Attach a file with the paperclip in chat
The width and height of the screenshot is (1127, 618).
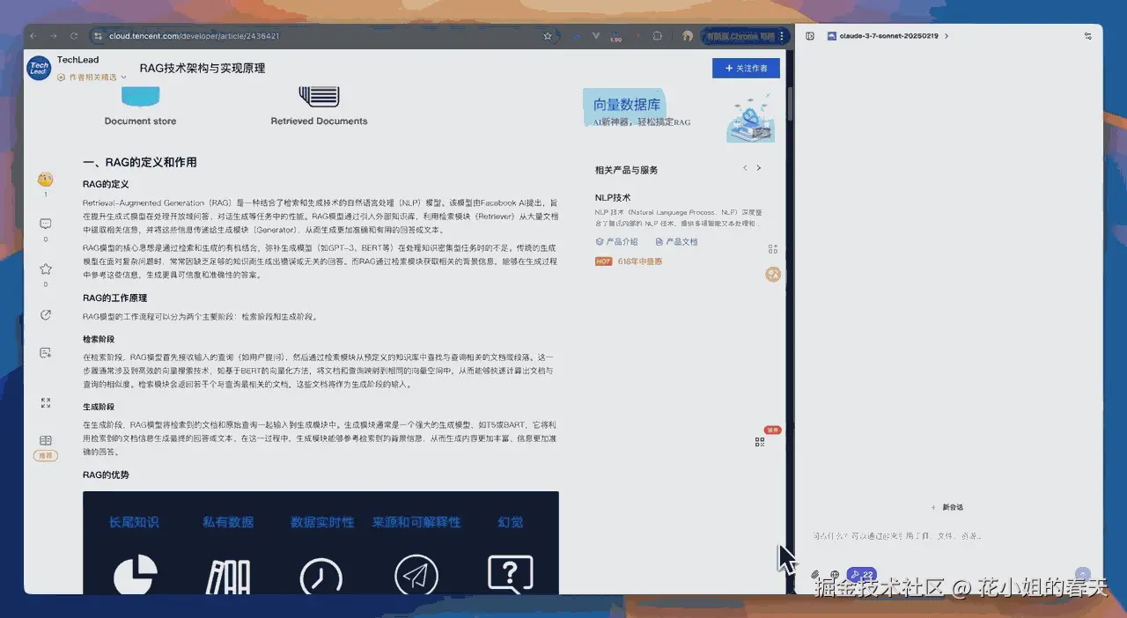(815, 574)
